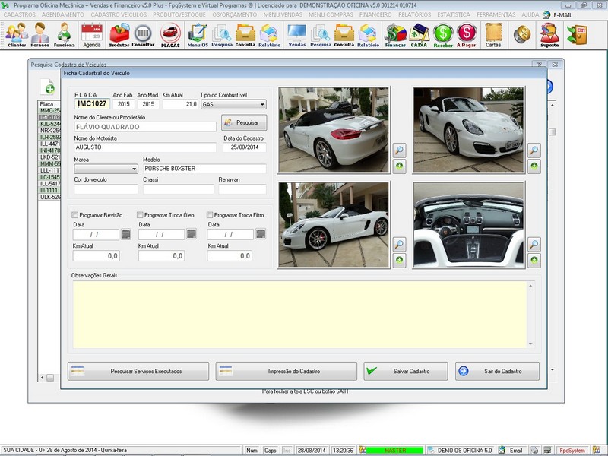Enable the Programar Revisão checkbox

pos(75,215)
